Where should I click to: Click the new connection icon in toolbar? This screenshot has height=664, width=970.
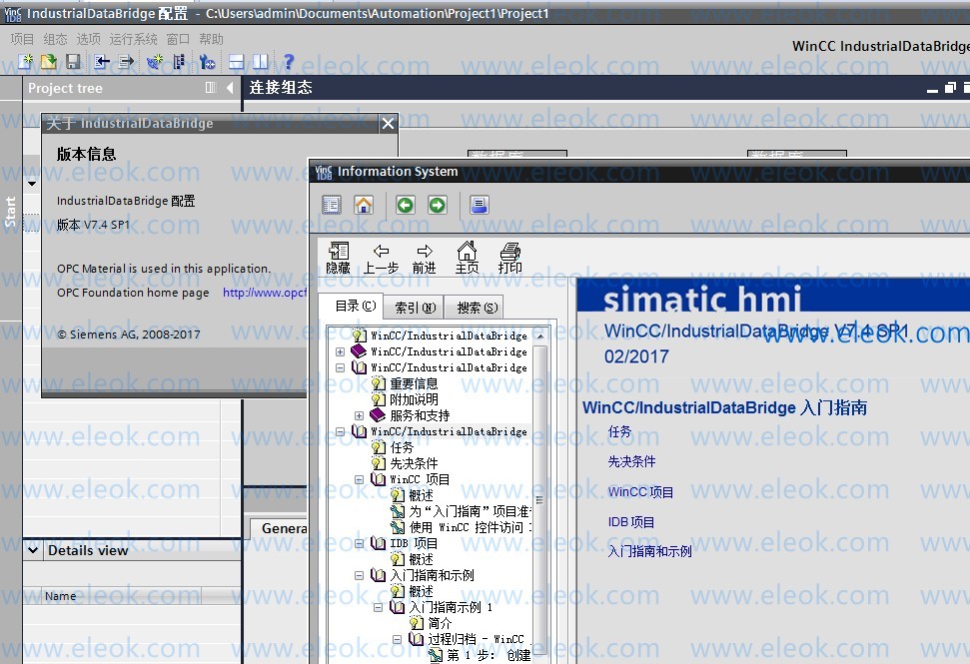(154, 61)
